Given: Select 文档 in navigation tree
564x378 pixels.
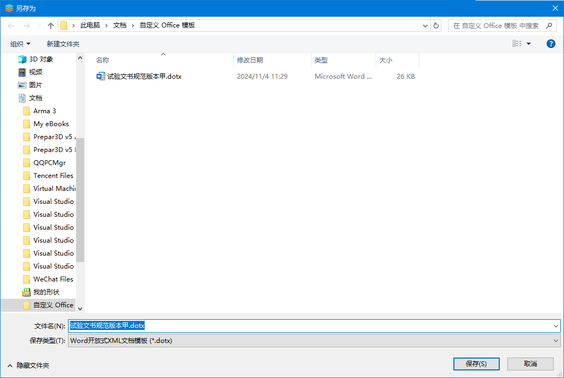Looking at the screenshot, I should (x=36, y=98).
